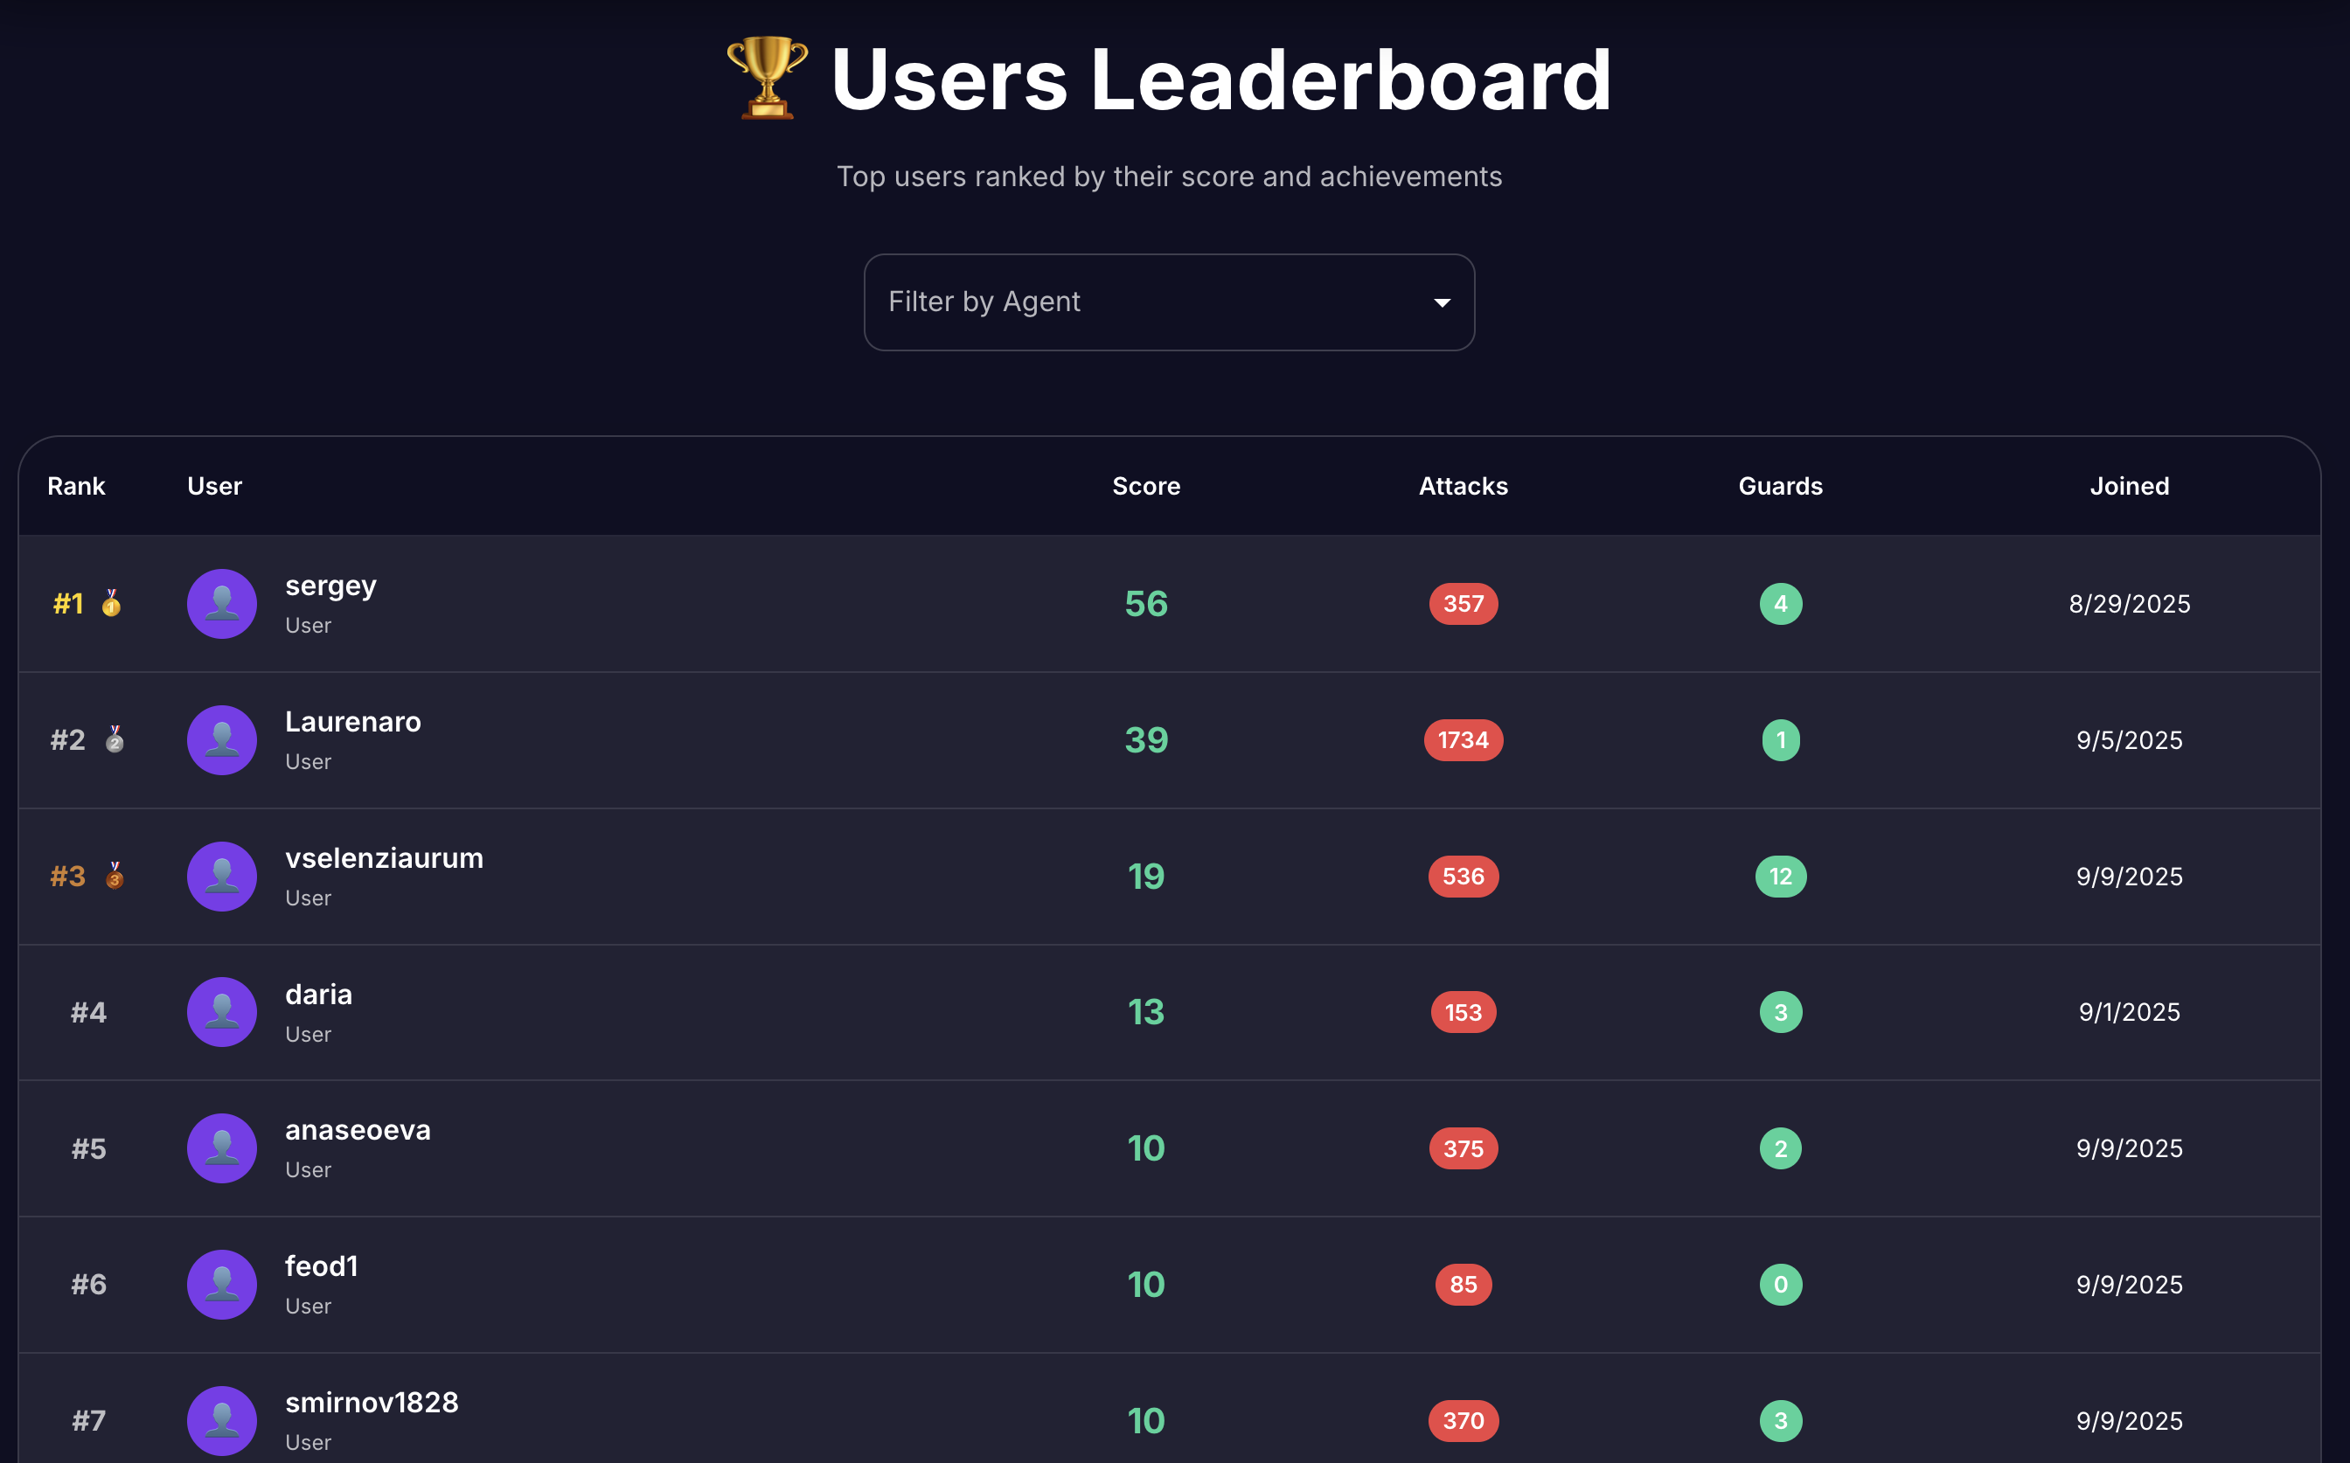Click the dropdown arrow in the agent filter
This screenshot has height=1463, width=2350.
coord(1443,303)
